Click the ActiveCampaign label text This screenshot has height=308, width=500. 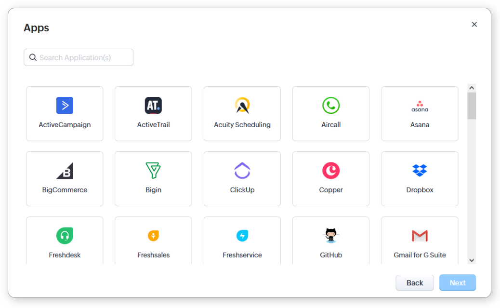[65, 125]
